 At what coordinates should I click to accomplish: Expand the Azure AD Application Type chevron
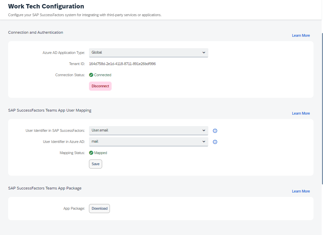coord(204,53)
